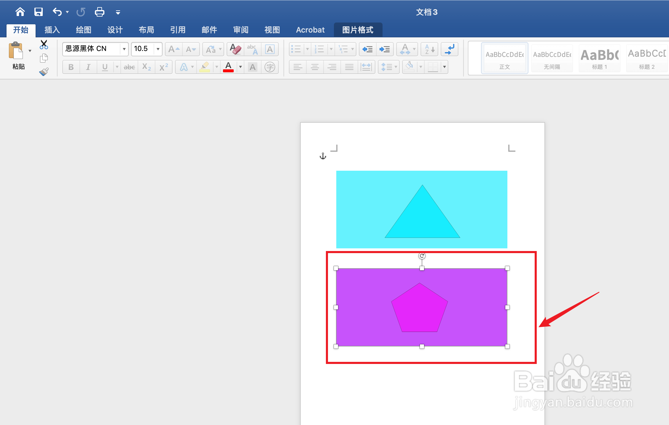Select the Format Painter brush icon

pos(44,72)
